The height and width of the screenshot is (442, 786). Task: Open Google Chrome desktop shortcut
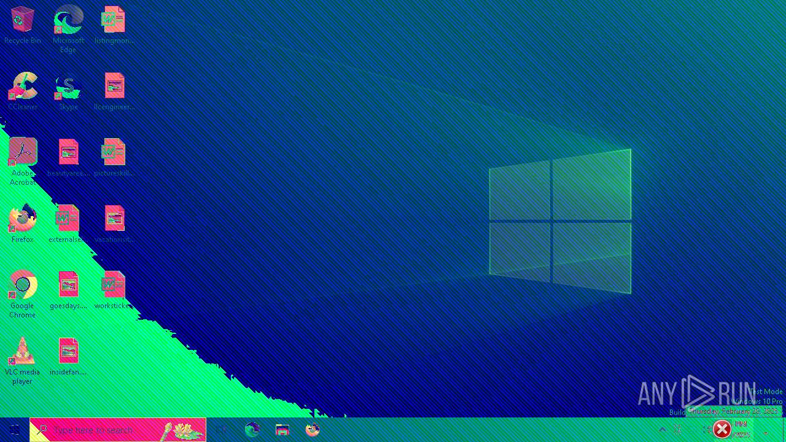[x=23, y=294]
